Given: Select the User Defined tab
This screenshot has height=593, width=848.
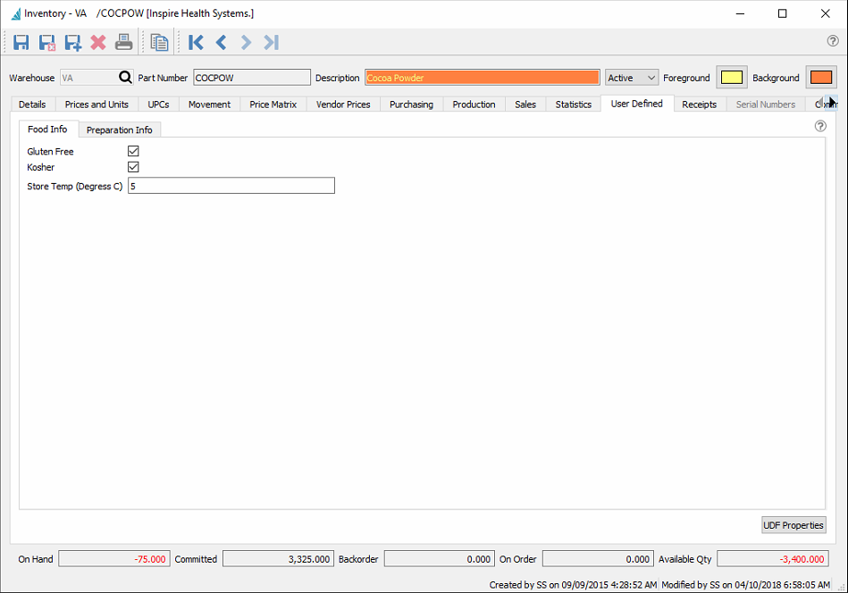Looking at the screenshot, I should click(x=636, y=104).
